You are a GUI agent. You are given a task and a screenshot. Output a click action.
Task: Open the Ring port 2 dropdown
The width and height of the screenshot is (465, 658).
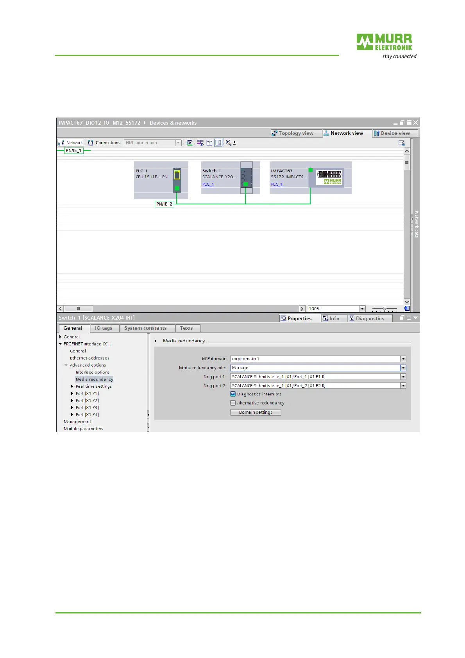(403, 386)
